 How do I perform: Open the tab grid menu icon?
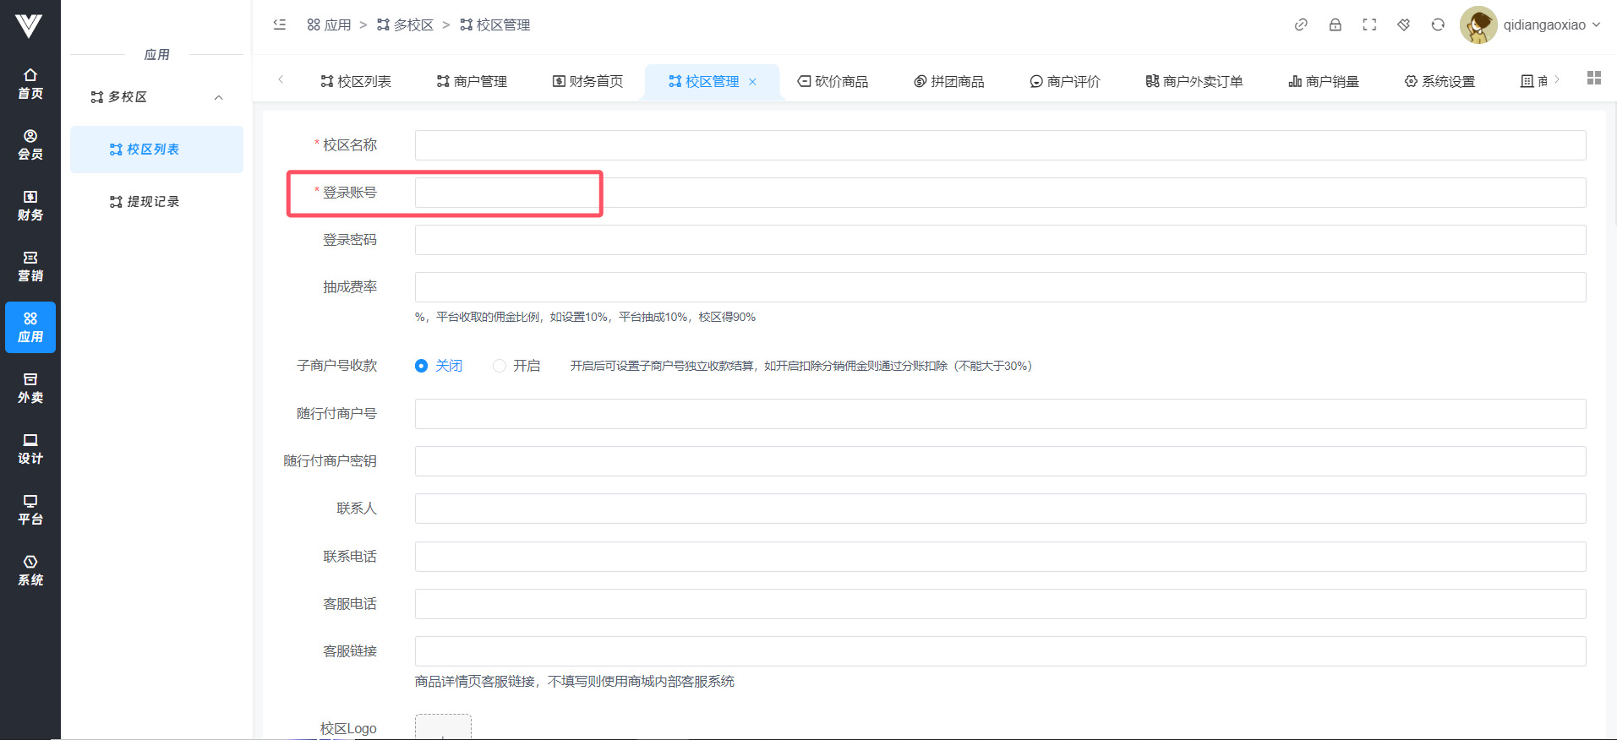1593,78
